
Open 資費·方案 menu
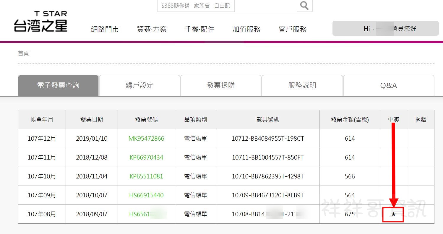[x=152, y=29]
